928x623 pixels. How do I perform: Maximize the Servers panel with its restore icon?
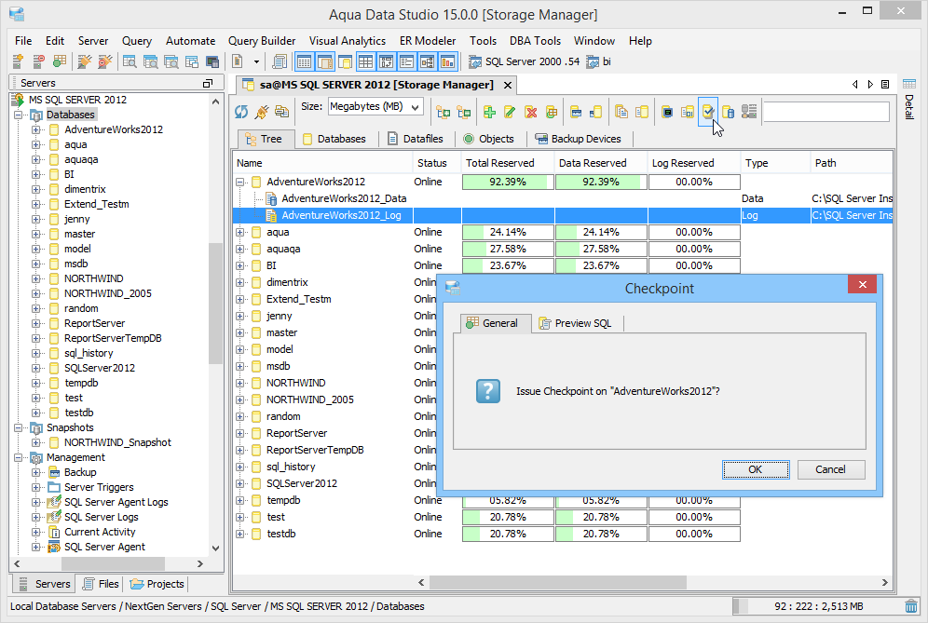point(208,84)
